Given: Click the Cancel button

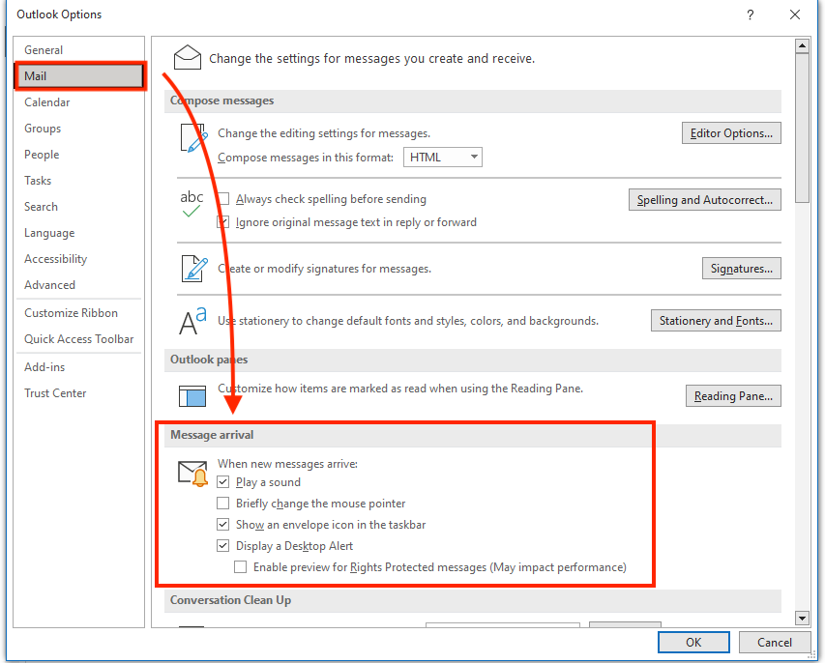Looking at the screenshot, I should click(x=774, y=642).
